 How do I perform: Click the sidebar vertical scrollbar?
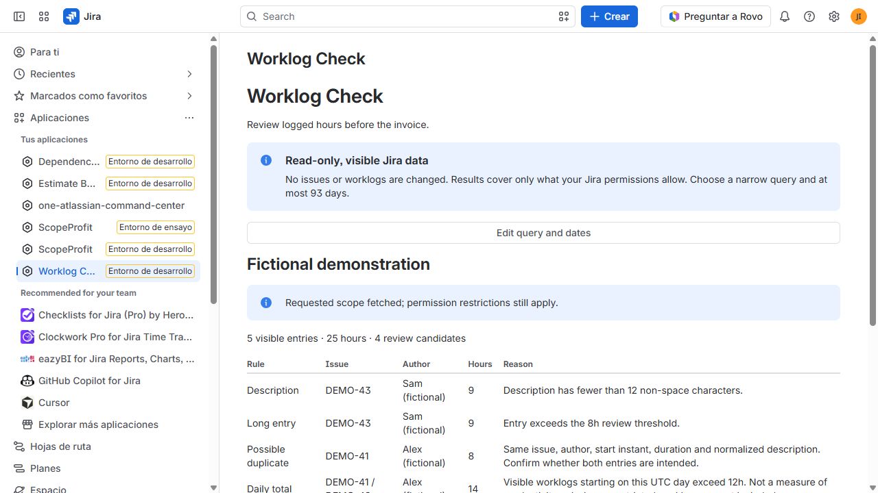(213, 175)
